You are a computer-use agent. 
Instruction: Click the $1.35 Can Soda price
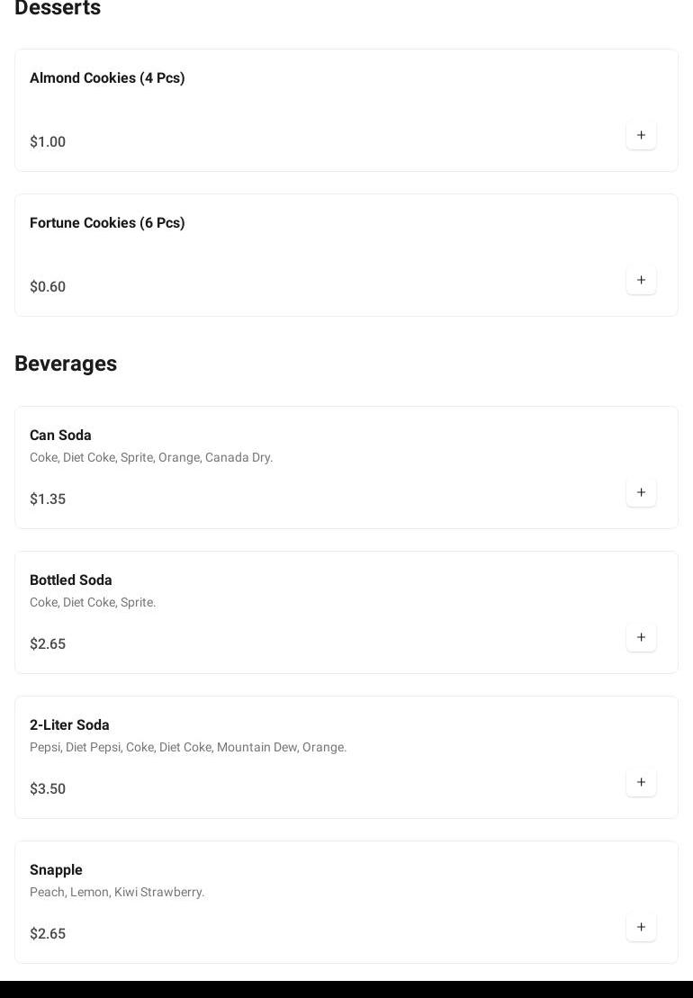pos(48,499)
